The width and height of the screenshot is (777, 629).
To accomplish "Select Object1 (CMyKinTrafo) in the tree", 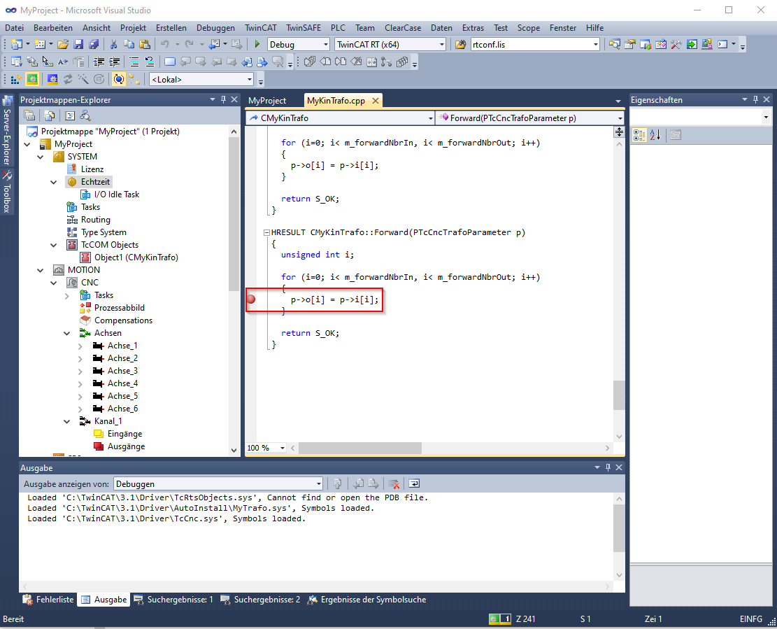I will [136, 257].
